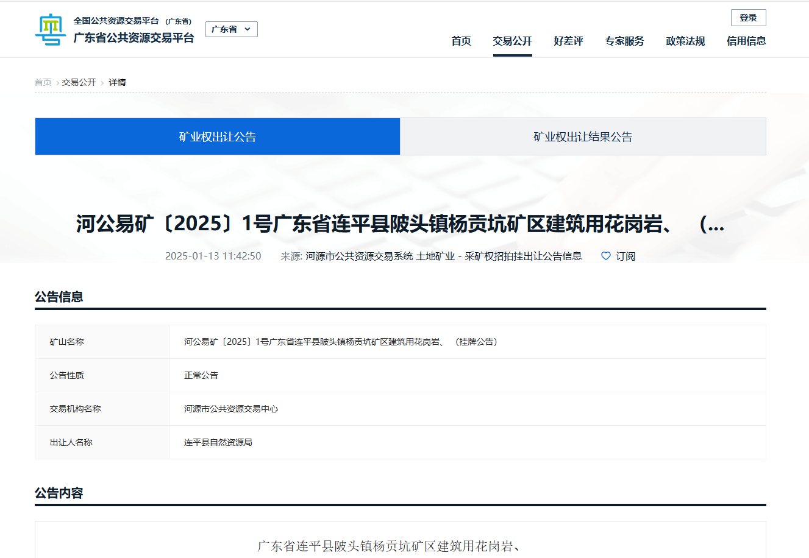
Task: Open 好差评 navigation menu item
Action: coord(568,41)
